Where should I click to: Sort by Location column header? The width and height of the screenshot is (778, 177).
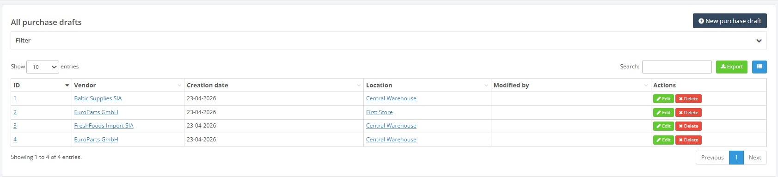pos(428,85)
